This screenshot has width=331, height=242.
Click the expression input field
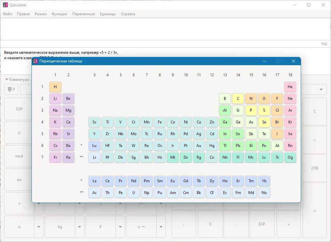click(x=165, y=29)
